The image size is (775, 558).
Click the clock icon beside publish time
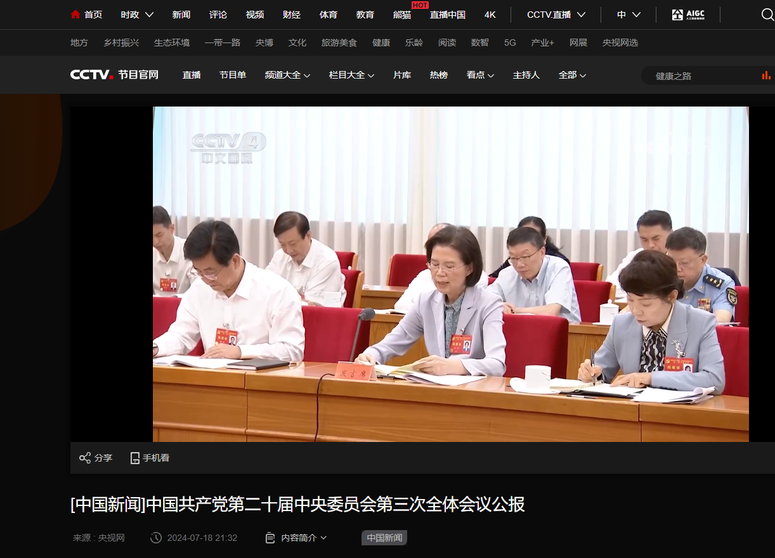point(156,538)
